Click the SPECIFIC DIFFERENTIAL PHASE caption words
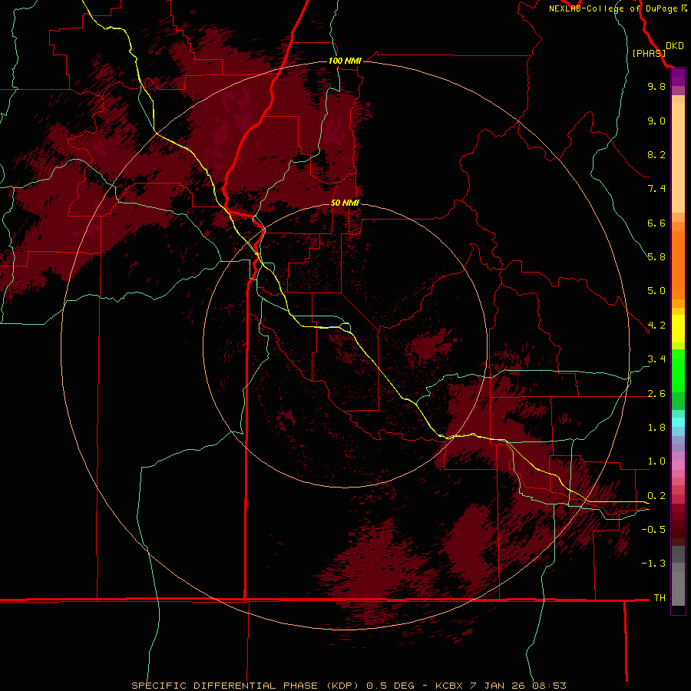This screenshot has width=691, height=691. point(224,686)
